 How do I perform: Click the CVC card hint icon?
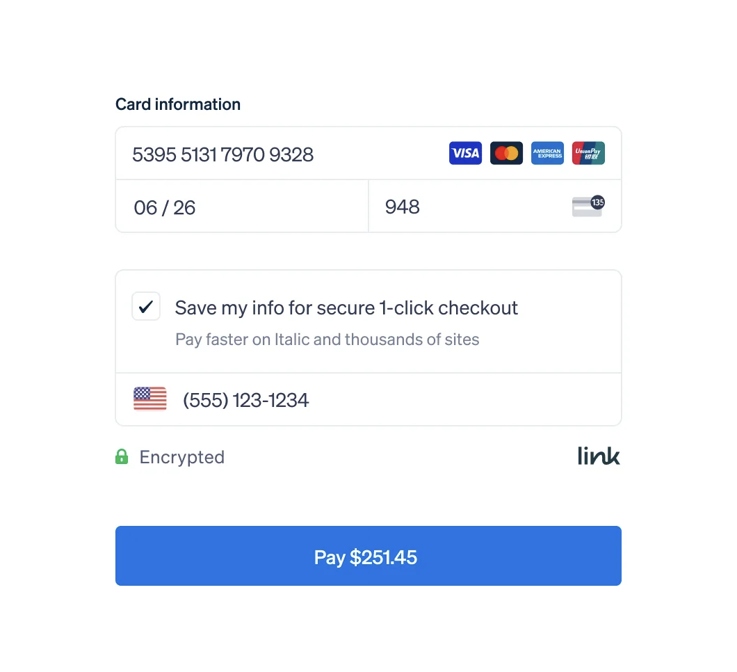tap(586, 207)
